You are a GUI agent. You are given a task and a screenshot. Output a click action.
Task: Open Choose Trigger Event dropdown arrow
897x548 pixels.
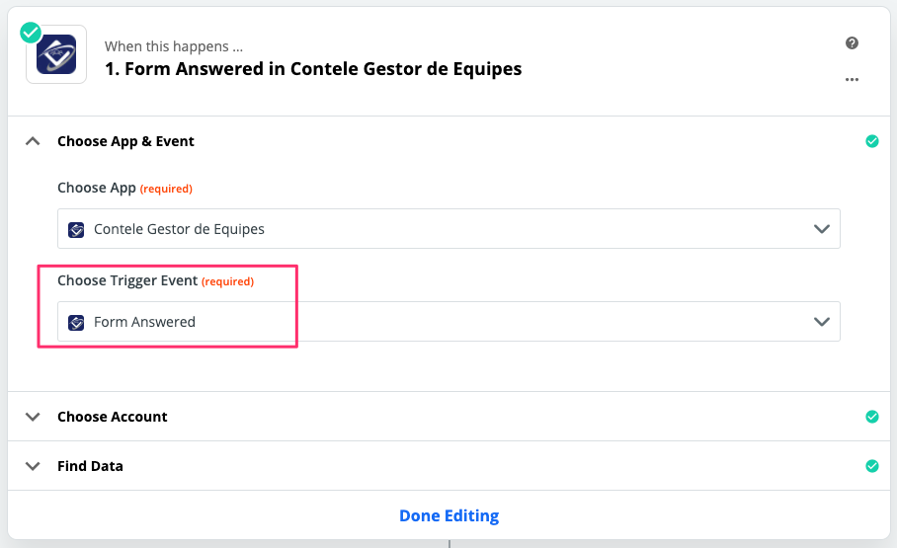(x=822, y=322)
